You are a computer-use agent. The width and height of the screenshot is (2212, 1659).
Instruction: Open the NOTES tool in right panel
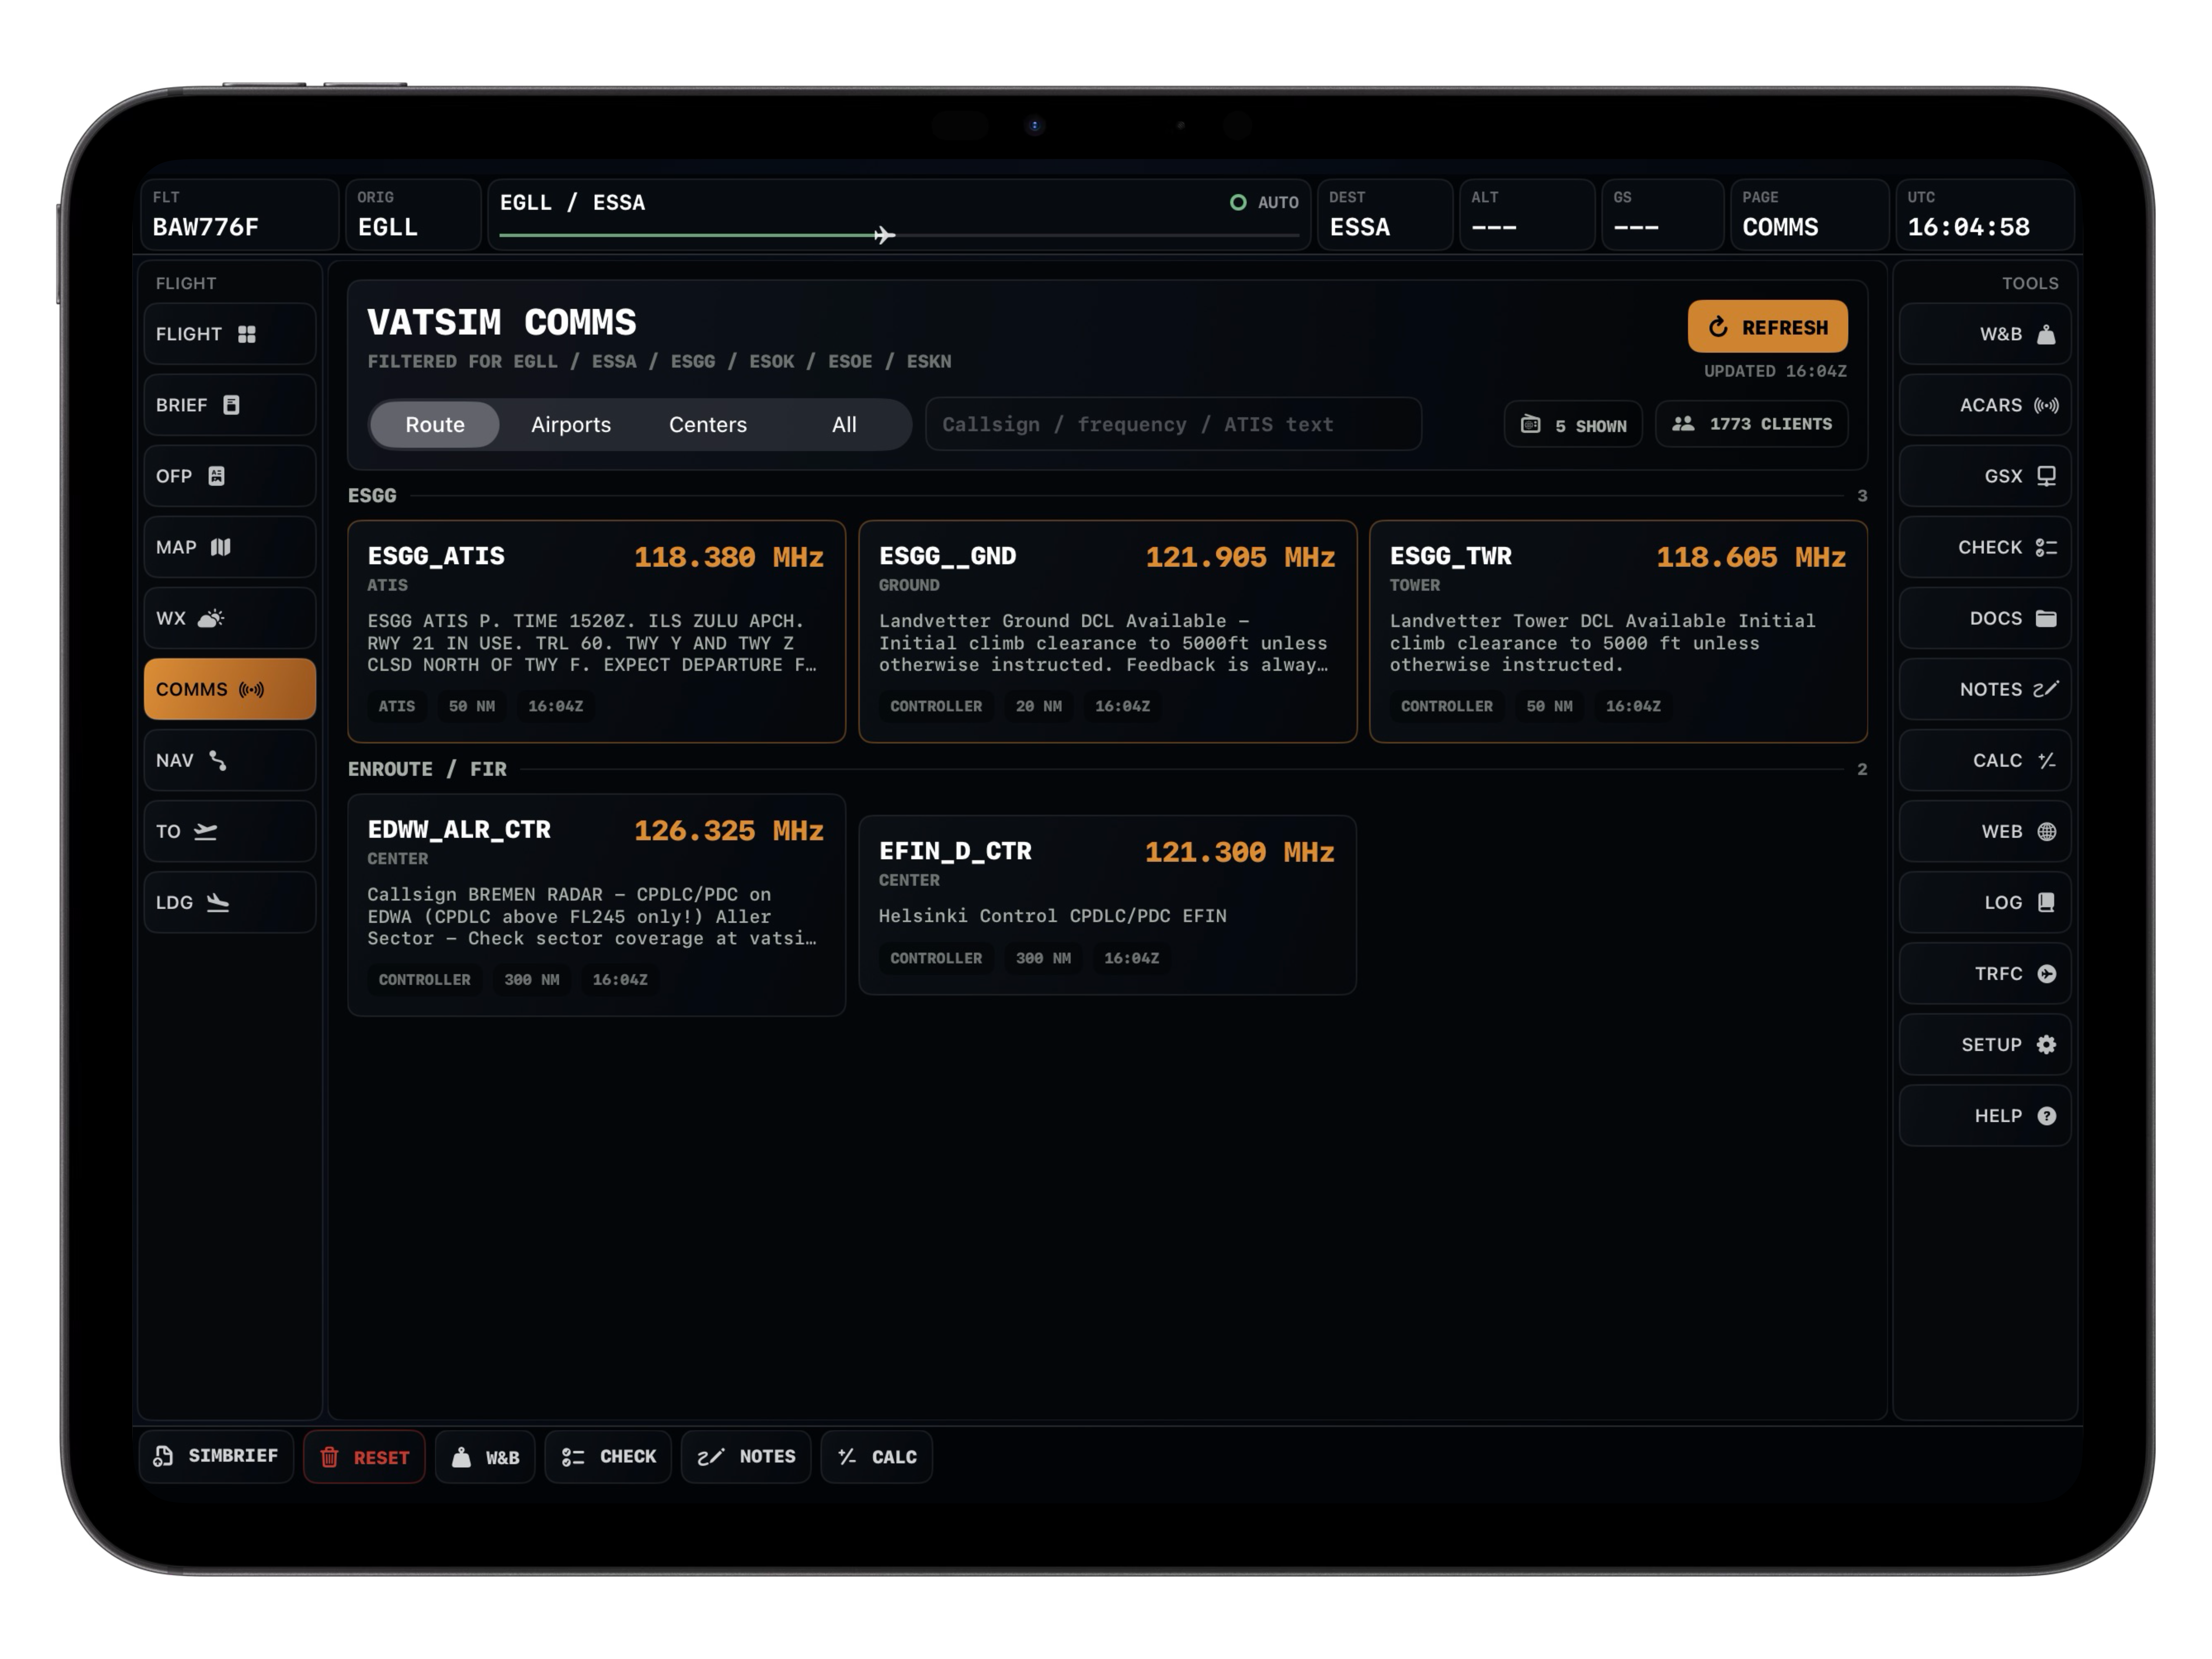[1985, 689]
